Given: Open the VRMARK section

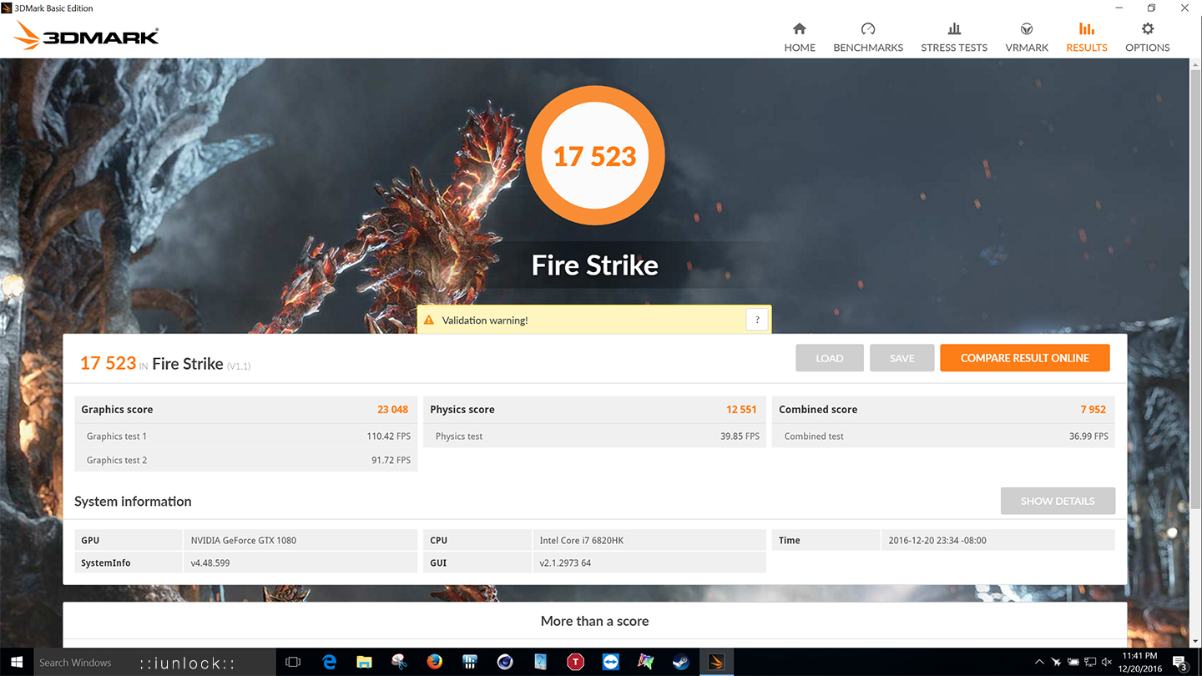Looking at the screenshot, I should coord(1027,38).
